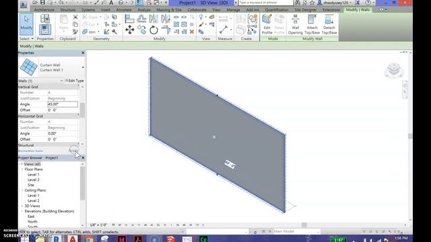This screenshot has width=431, height=242.
Task: Click the favorites star icon in title bar
Action: tap(312, 3)
